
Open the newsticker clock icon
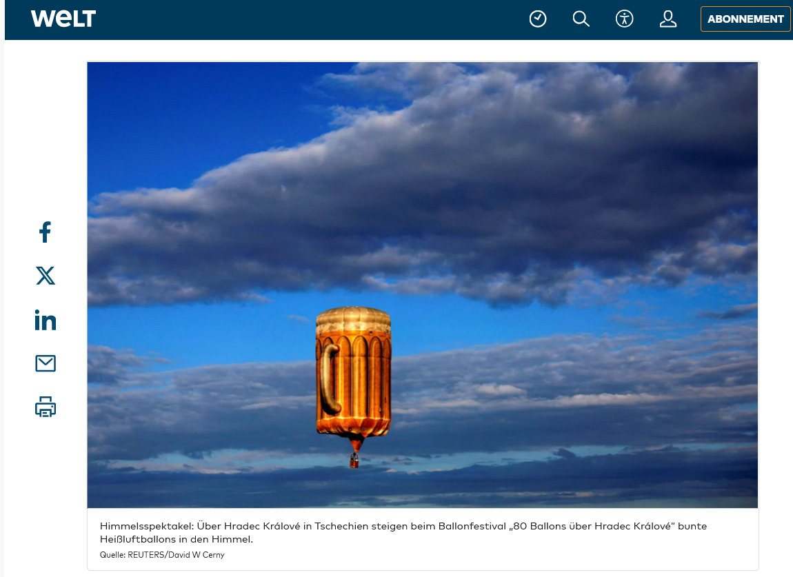(x=538, y=19)
